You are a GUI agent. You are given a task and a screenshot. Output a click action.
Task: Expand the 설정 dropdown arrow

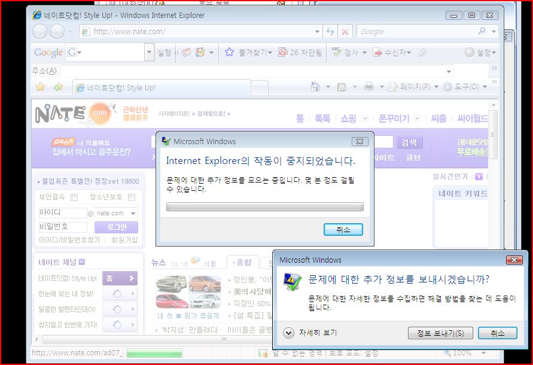point(494,53)
